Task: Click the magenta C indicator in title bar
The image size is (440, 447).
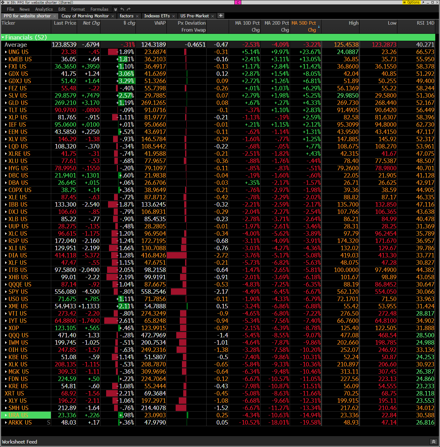Action: [x=238, y=2]
